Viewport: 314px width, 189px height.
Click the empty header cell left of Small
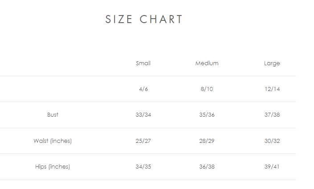53,63
